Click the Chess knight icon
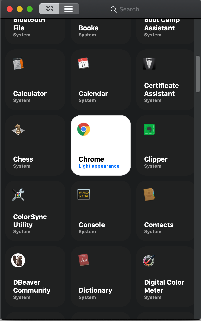 (x=18, y=129)
